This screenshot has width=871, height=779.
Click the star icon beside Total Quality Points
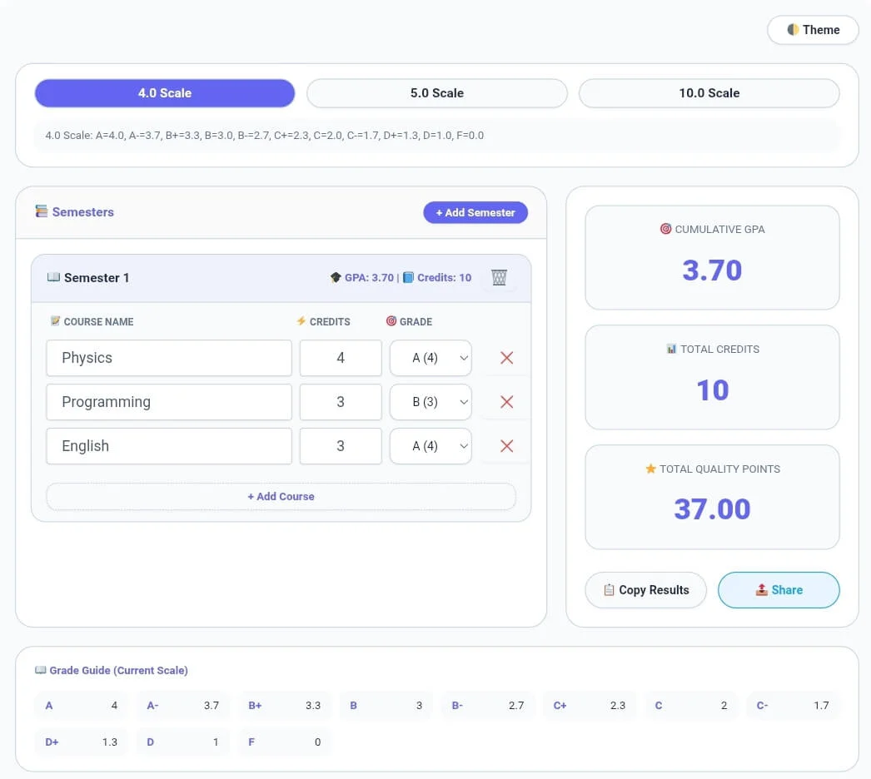(x=651, y=469)
